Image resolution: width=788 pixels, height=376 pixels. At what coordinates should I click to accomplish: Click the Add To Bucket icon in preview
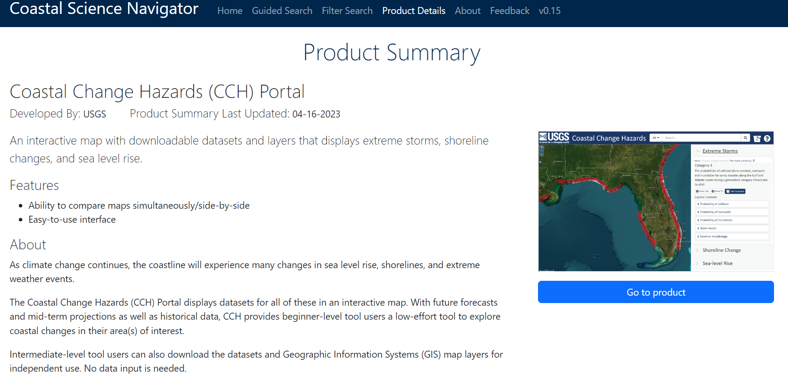coord(735,191)
